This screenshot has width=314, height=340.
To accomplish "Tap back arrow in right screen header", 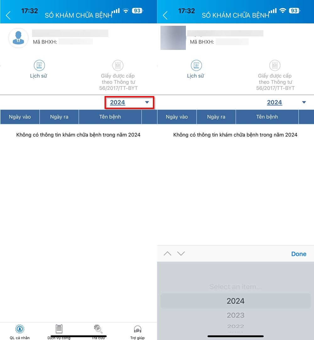I will coord(165,15).
